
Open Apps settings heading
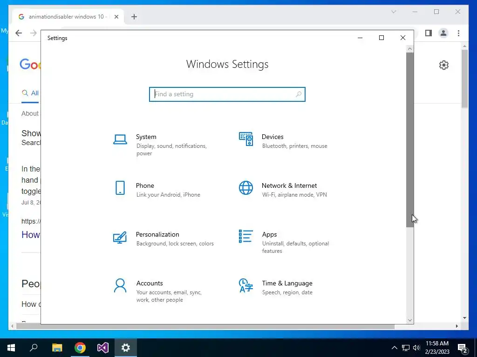pos(270,235)
